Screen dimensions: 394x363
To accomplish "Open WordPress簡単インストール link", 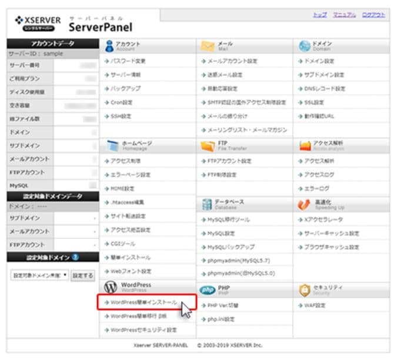I will [143, 302].
